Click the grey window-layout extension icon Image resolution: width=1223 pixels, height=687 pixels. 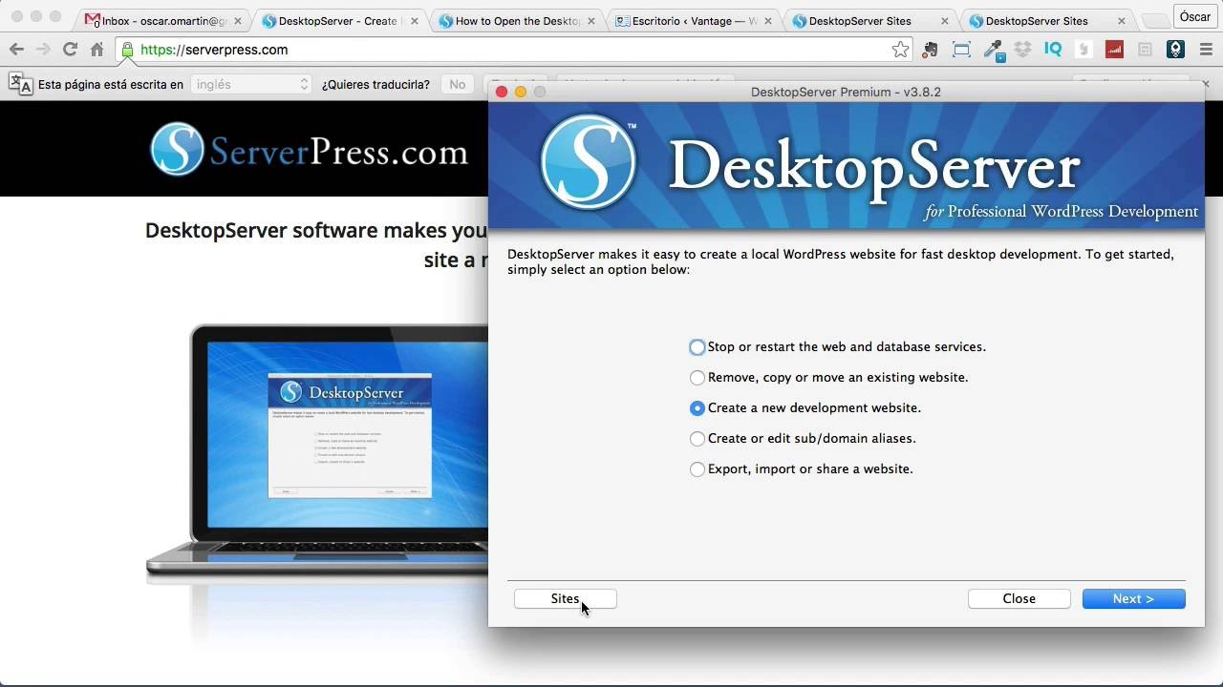click(1145, 50)
